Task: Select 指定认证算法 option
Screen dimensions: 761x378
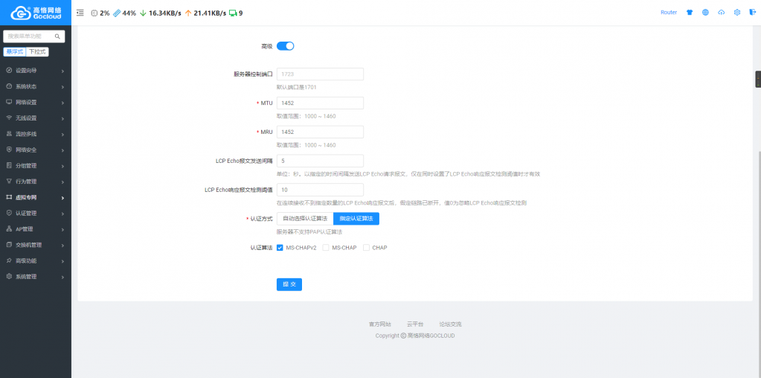Action: click(356, 219)
